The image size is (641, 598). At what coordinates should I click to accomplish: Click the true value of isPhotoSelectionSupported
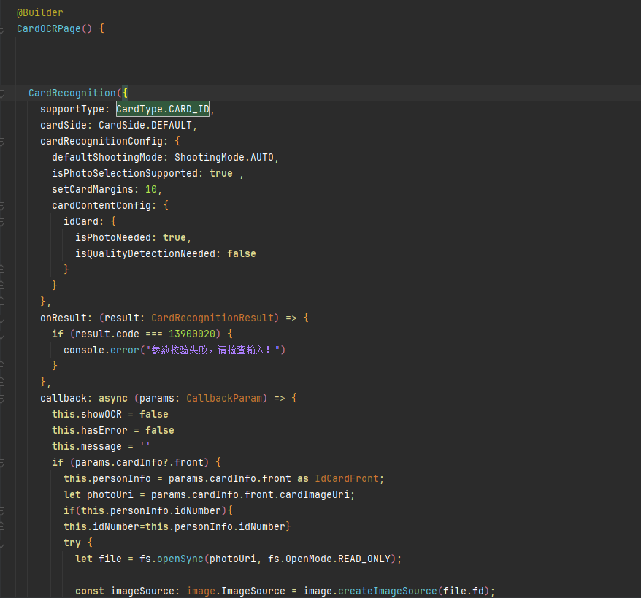click(220, 174)
